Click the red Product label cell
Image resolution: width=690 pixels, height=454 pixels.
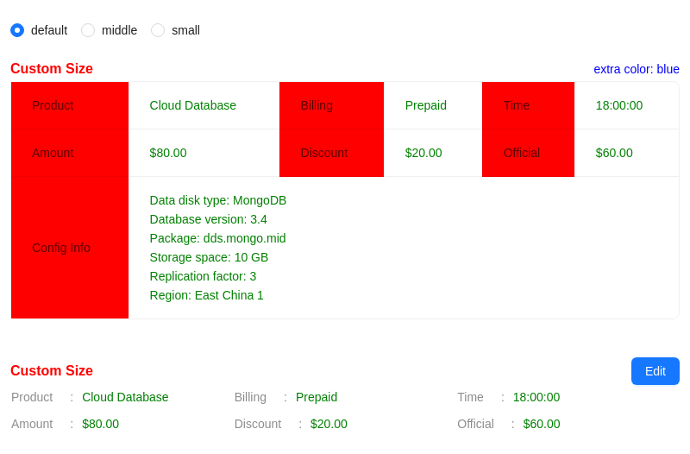(x=70, y=105)
